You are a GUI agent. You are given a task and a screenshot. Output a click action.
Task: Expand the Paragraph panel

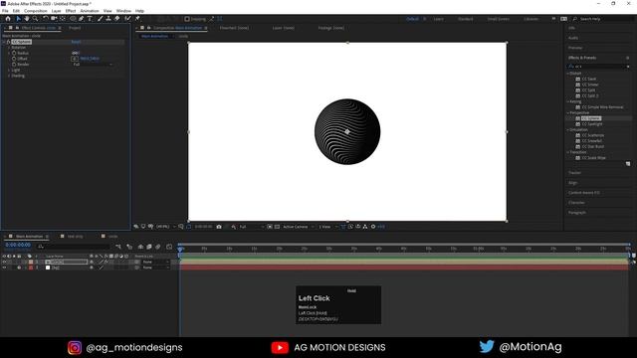577,212
